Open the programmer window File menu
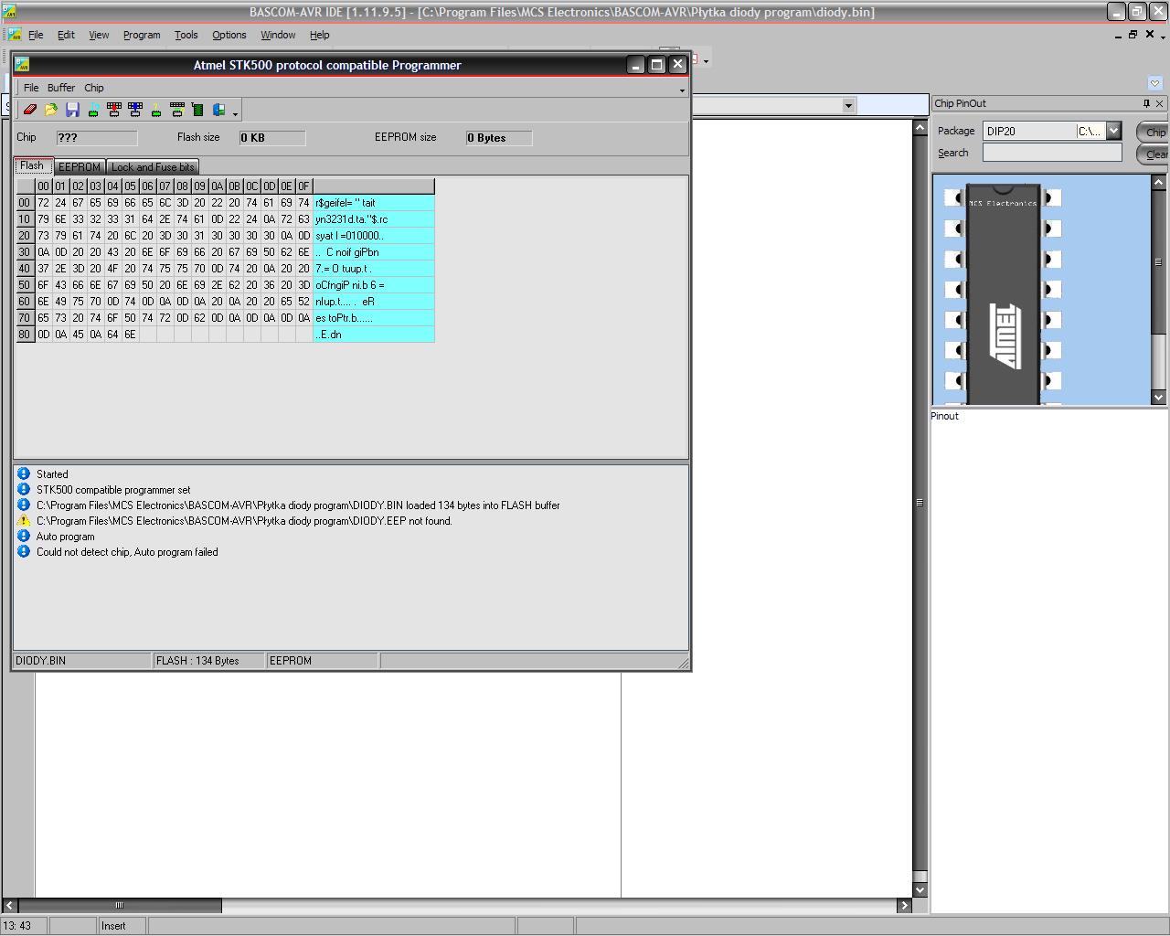Viewport: 1170px width, 936px height. point(31,88)
